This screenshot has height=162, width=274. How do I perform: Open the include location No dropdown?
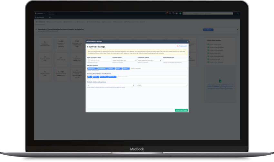111,85
